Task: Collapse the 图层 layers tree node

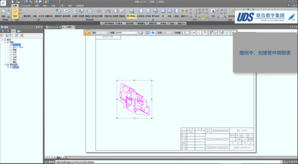Action: [x=5, y=42]
